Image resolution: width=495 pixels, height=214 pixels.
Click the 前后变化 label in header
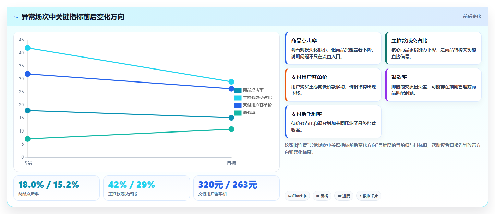(472, 16)
